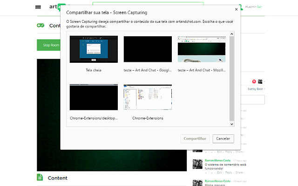The image size is (298, 186).
Task: Click the 'Hi, admin' greeting text
Action: (x=251, y=7)
